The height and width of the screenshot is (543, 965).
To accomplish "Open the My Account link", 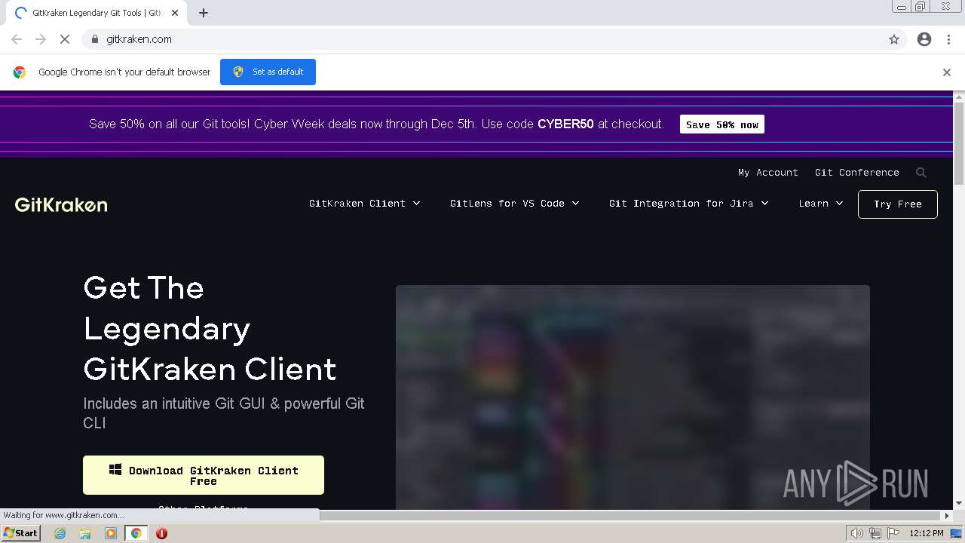I will click(x=768, y=173).
